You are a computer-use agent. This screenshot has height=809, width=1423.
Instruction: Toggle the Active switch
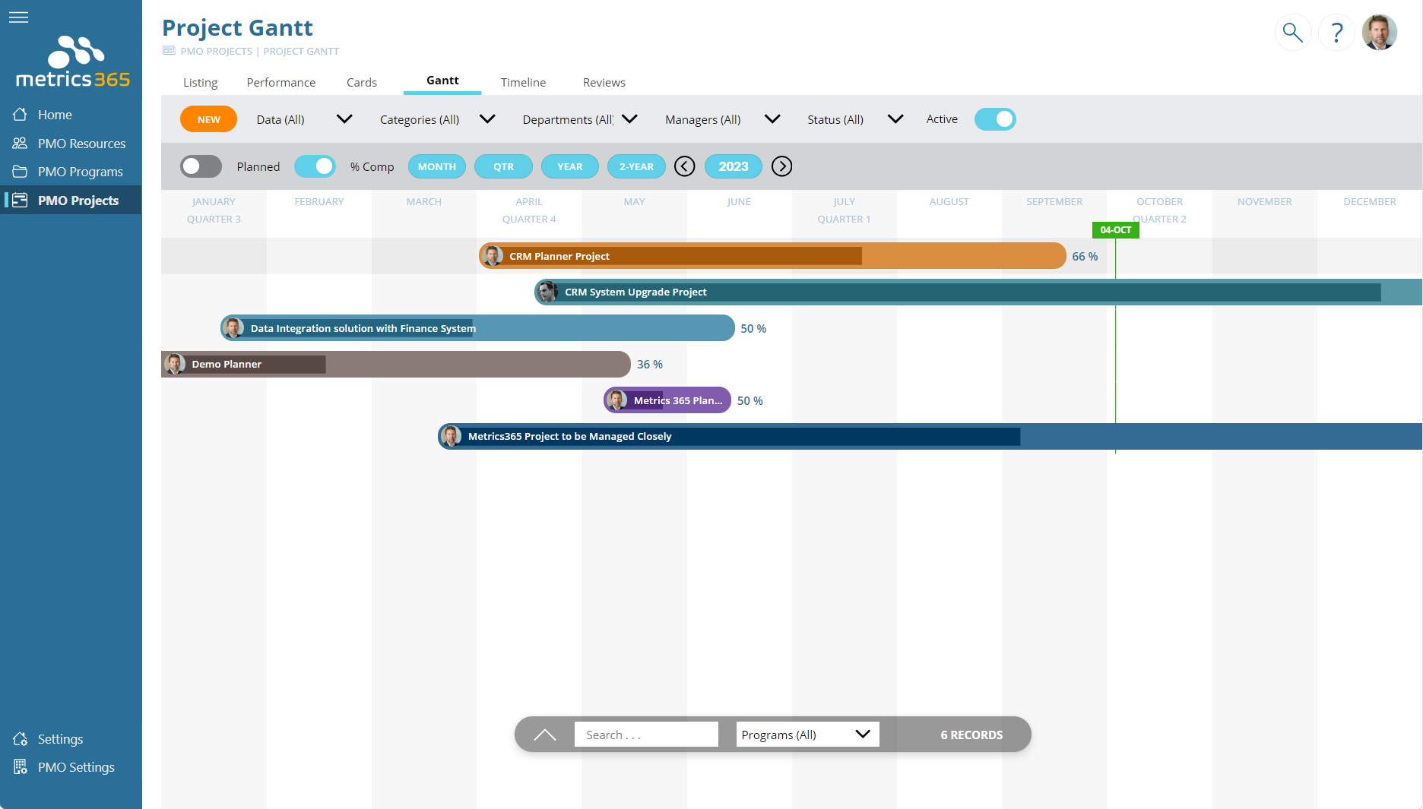click(995, 119)
